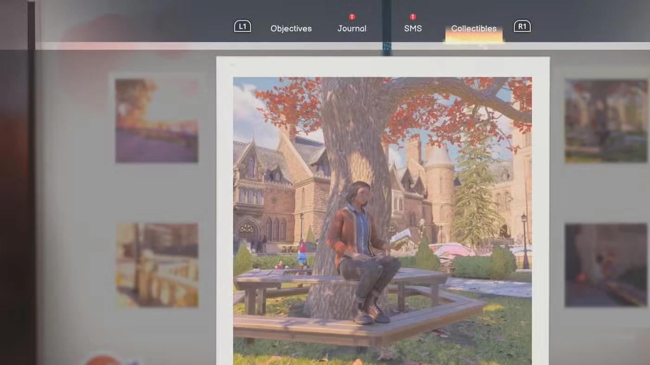Viewport: 650px width, 365px height.
Task: Click the red alert badge above SMS
Action: [413, 17]
